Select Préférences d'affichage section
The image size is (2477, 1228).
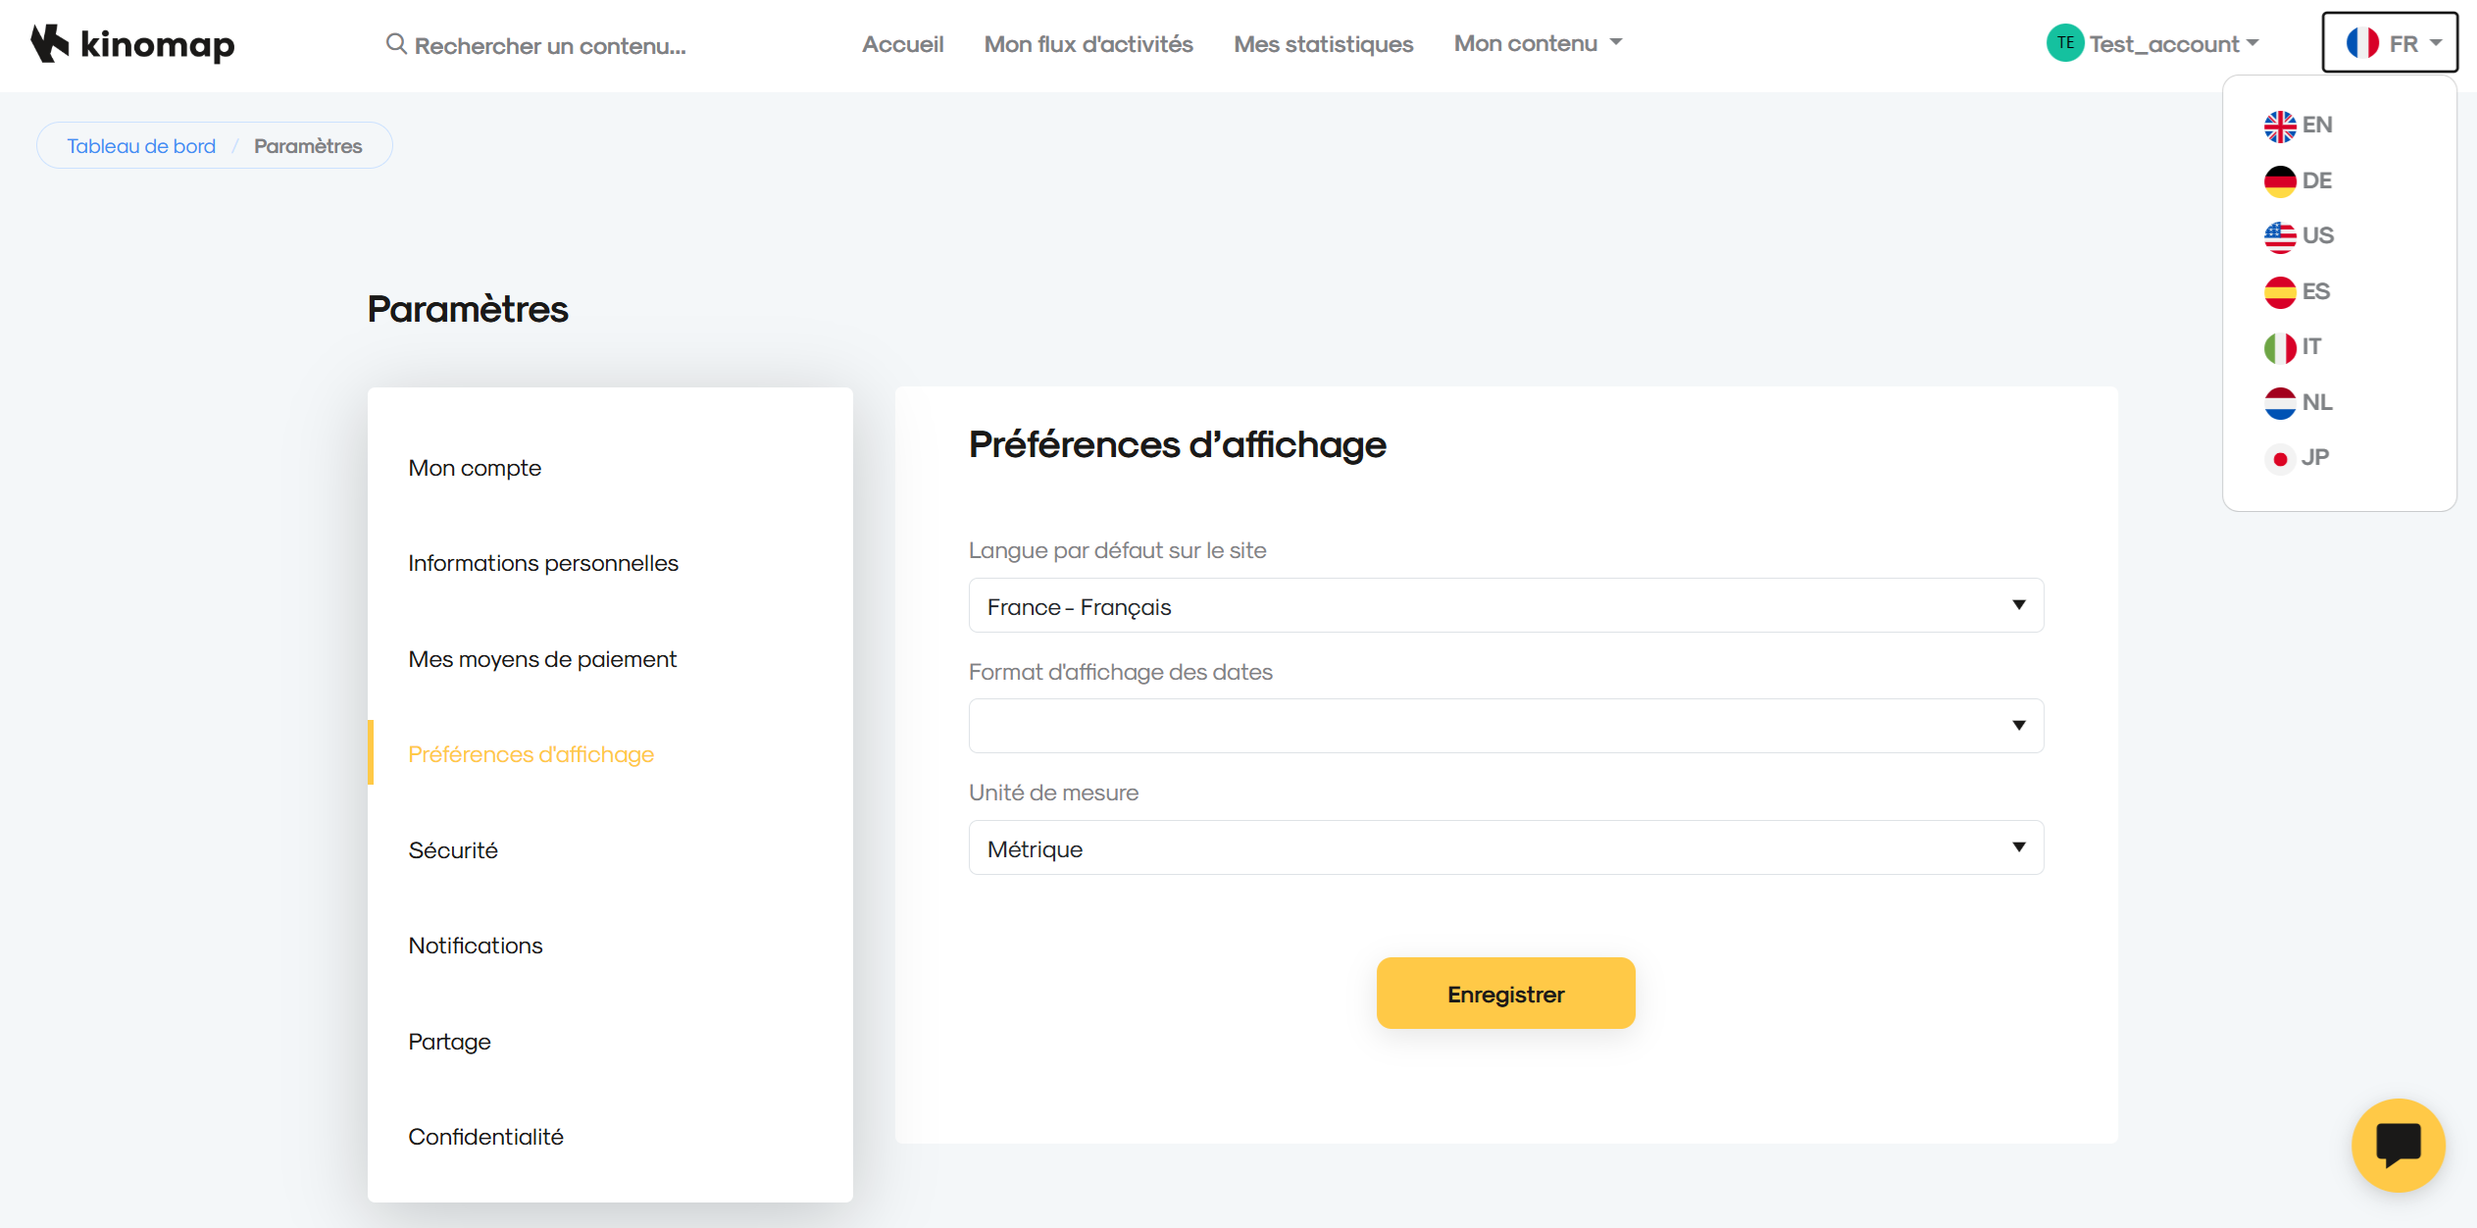(x=531, y=754)
